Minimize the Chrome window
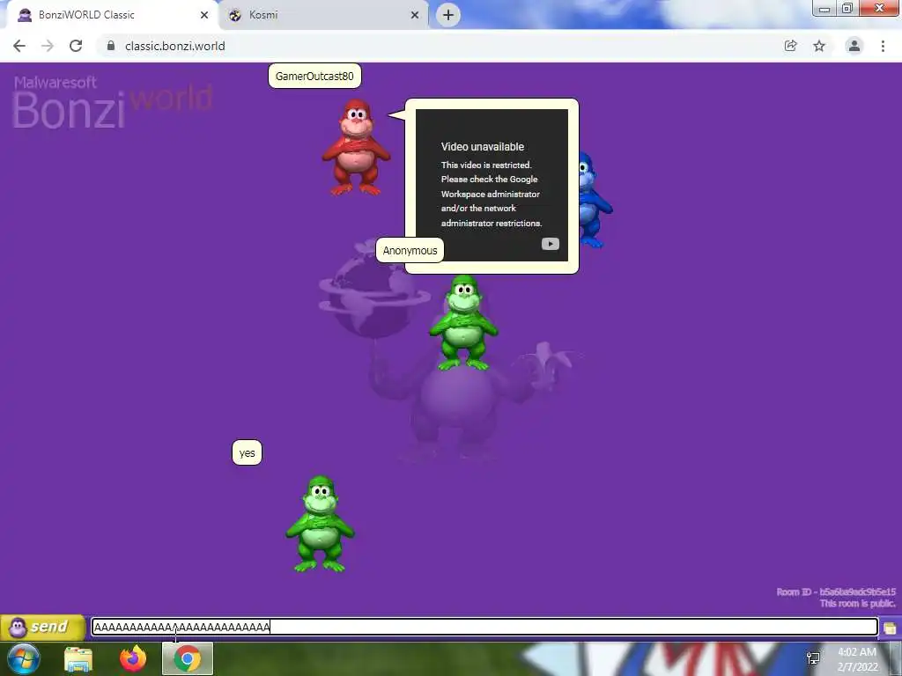The width and height of the screenshot is (902, 676). tap(824, 9)
